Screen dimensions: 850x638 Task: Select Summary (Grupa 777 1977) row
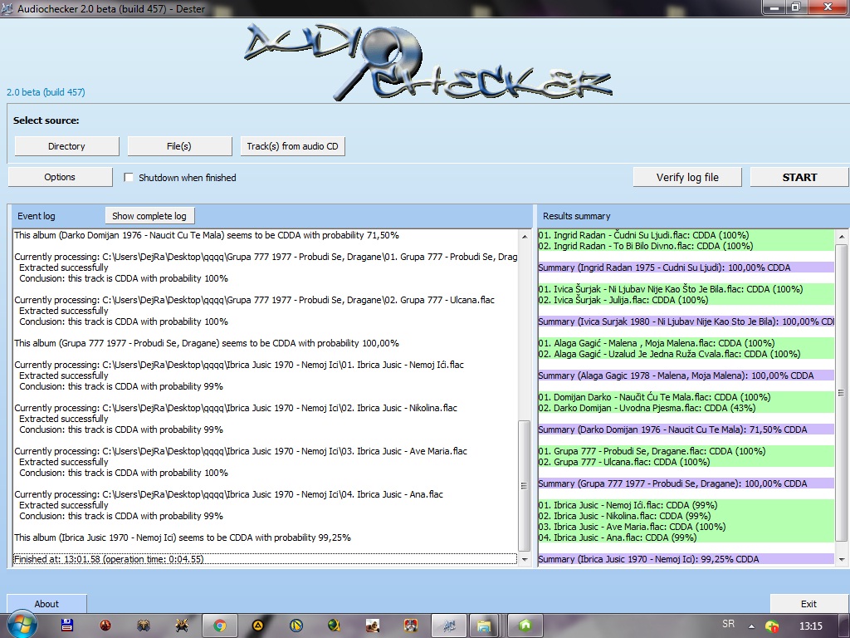tap(686, 483)
